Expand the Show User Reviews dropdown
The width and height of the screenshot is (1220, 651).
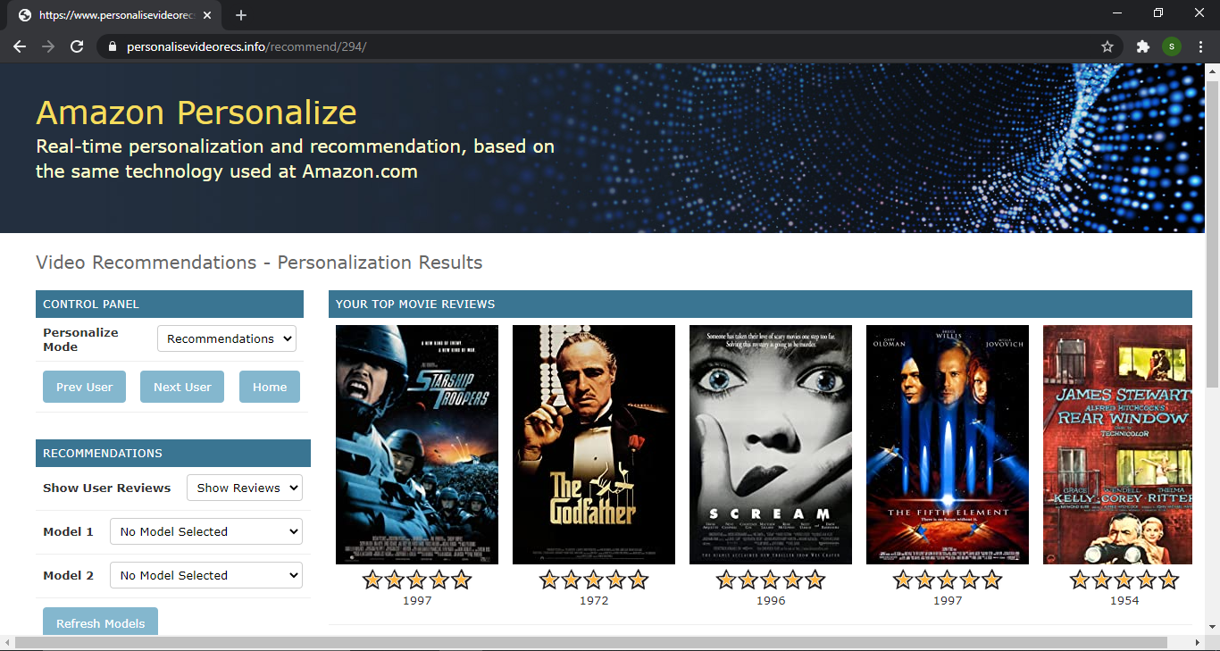coord(244,488)
